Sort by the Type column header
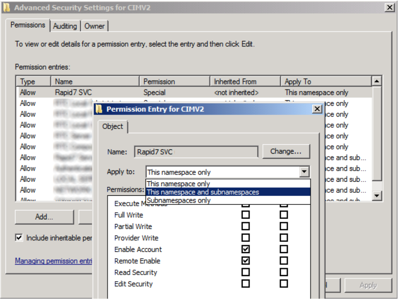398x299 pixels. tap(33, 81)
